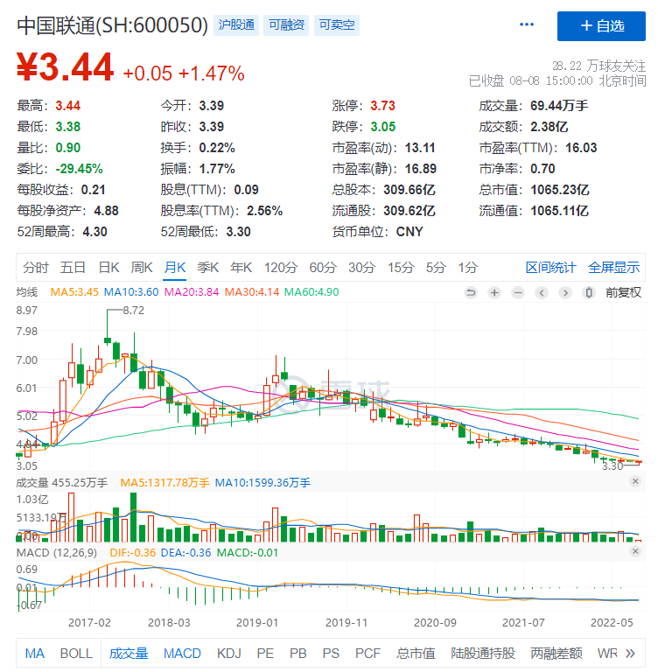
Task: Click the 28.22 万球友关注 followers text
Action: pyautogui.click(x=598, y=66)
